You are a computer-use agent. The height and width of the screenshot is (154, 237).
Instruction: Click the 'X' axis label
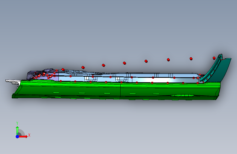click(x=29, y=135)
